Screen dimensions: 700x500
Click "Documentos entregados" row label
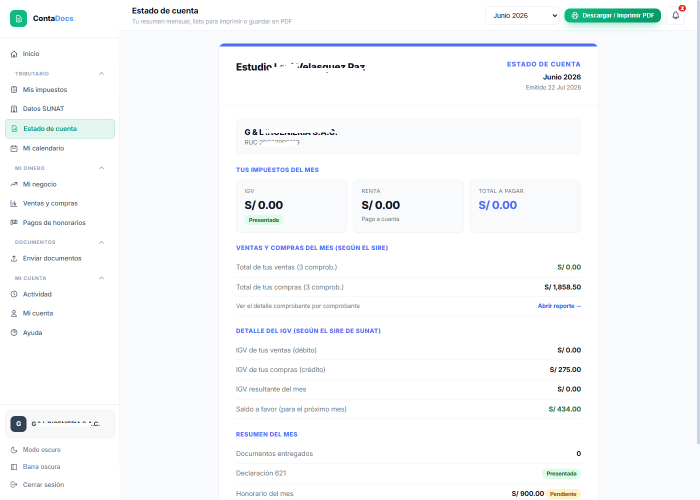point(274,454)
